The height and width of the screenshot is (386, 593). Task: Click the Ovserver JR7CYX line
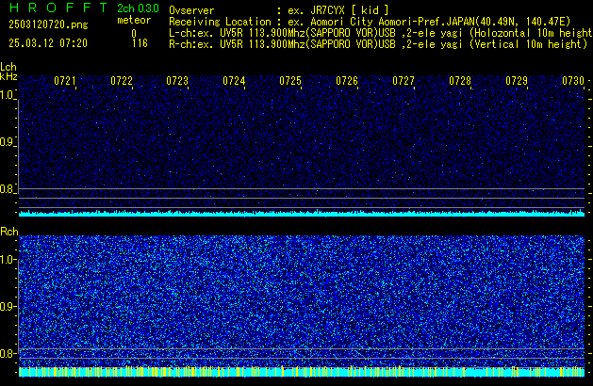pyautogui.click(x=279, y=10)
